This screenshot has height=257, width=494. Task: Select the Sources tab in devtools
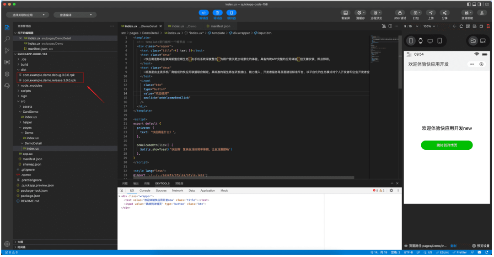[x=161, y=191]
